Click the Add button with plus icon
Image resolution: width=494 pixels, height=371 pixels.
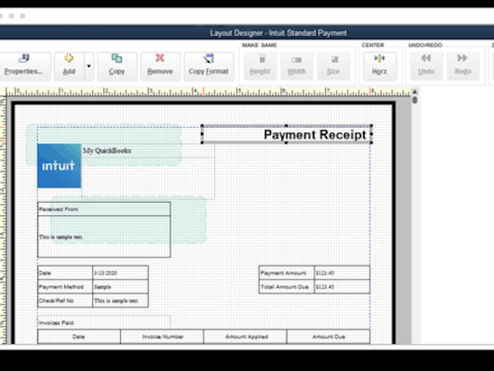point(69,66)
